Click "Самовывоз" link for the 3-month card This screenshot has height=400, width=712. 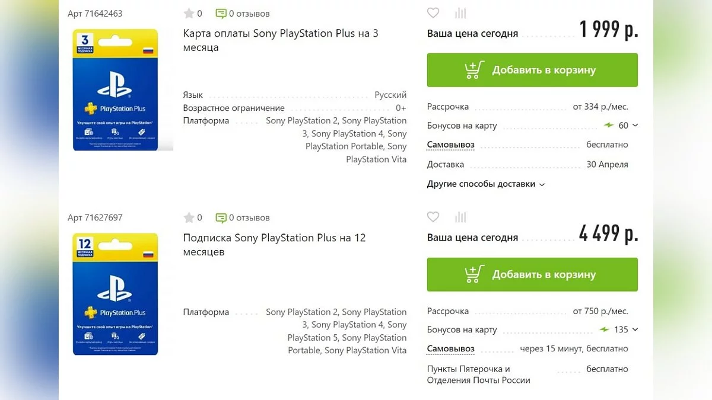[x=450, y=145]
